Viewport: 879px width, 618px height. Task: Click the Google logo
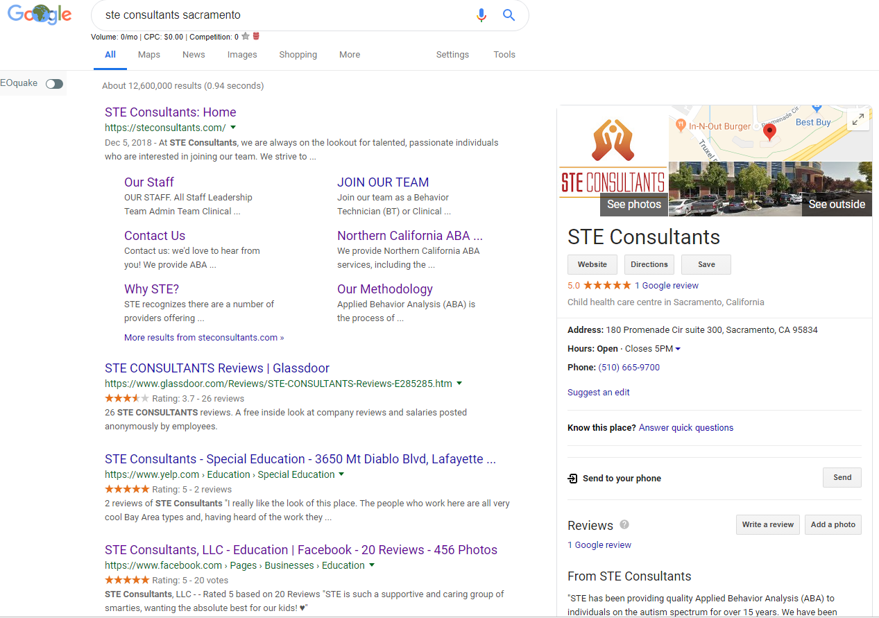40,15
